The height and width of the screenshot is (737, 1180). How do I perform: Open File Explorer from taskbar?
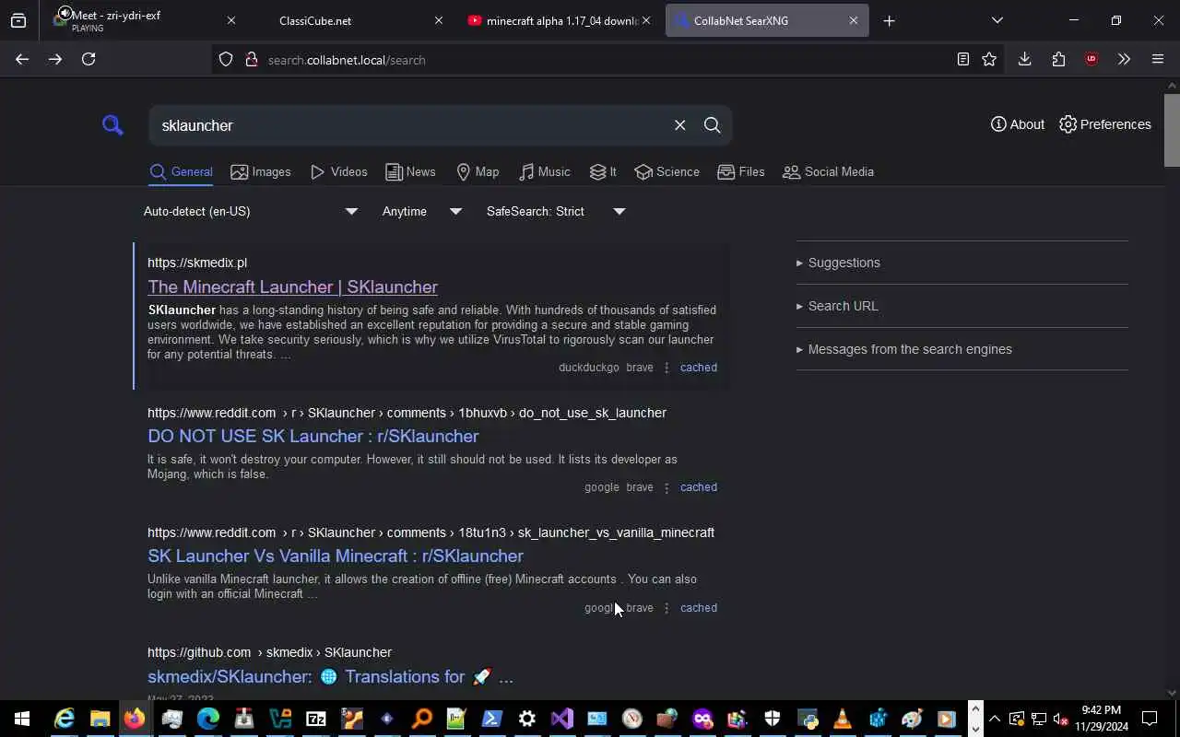click(x=100, y=719)
